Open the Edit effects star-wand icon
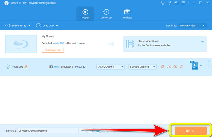The width and height of the screenshot is (212, 137). point(163,67)
